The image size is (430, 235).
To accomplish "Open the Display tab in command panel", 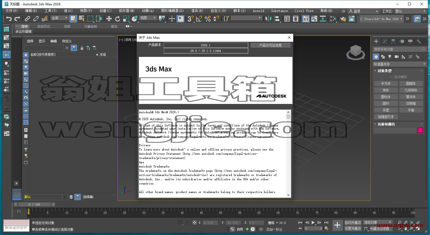I will point(410,41).
